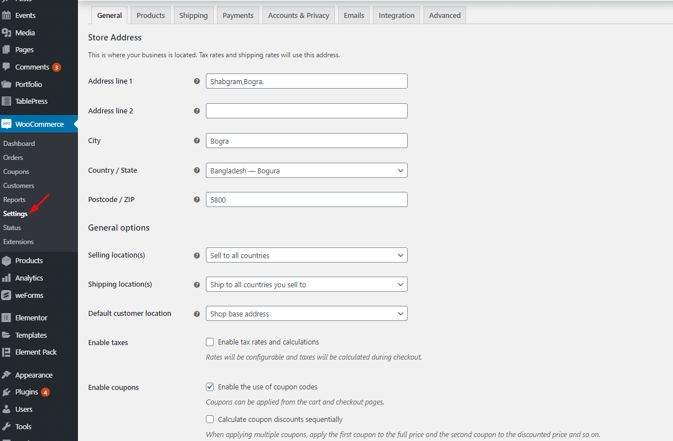
Task: Check Calculate coupon discounts sequentially
Action: [x=210, y=420]
